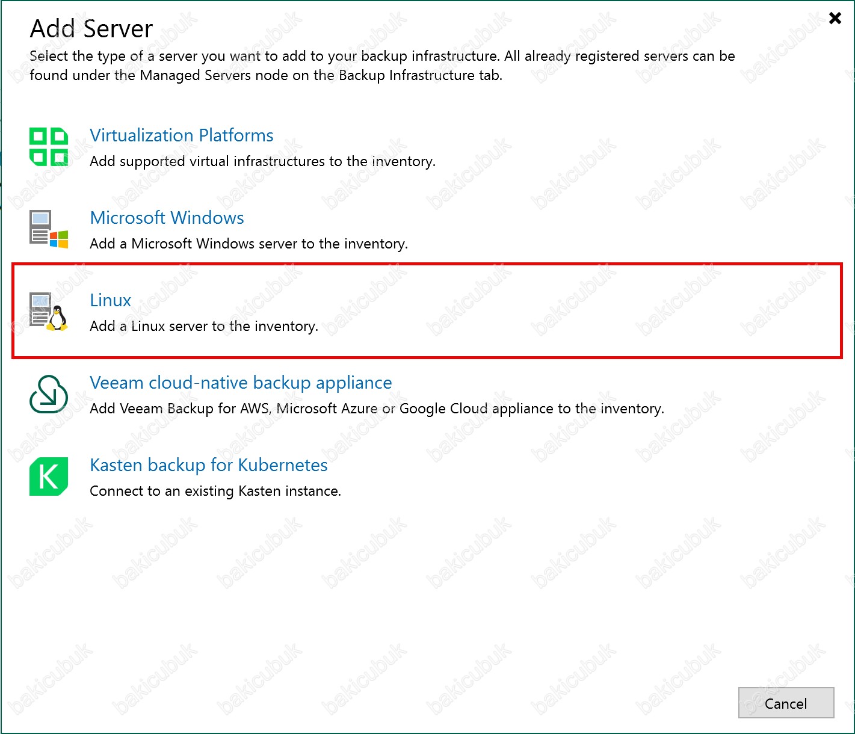Open Veeam cloud-native backup appliance link
Image resolution: width=855 pixels, height=734 pixels.
pyautogui.click(x=241, y=383)
